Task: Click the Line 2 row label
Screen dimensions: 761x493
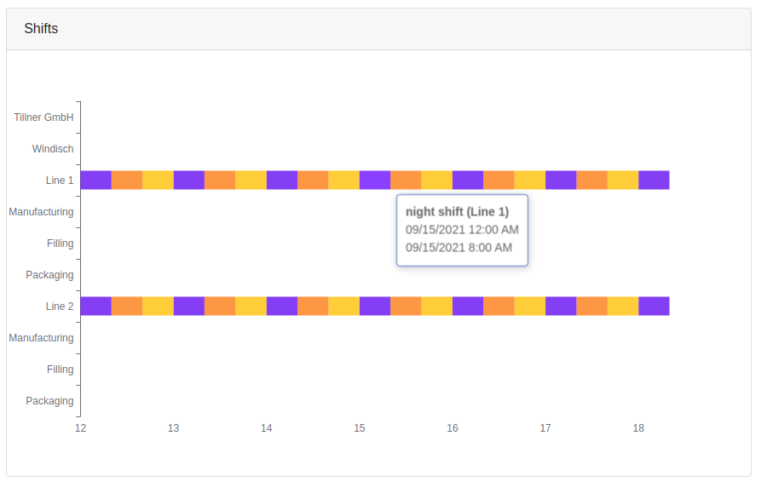Action: [60, 307]
